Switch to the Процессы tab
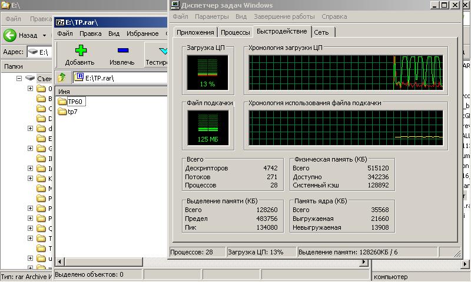 pos(235,32)
